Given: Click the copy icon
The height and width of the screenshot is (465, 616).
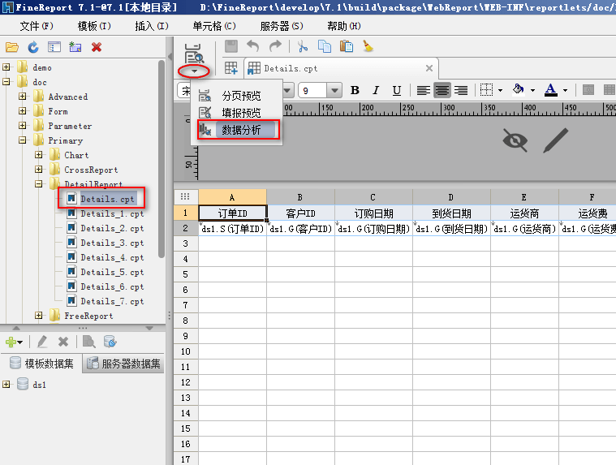Looking at the screenshot, I should point(325,46).
